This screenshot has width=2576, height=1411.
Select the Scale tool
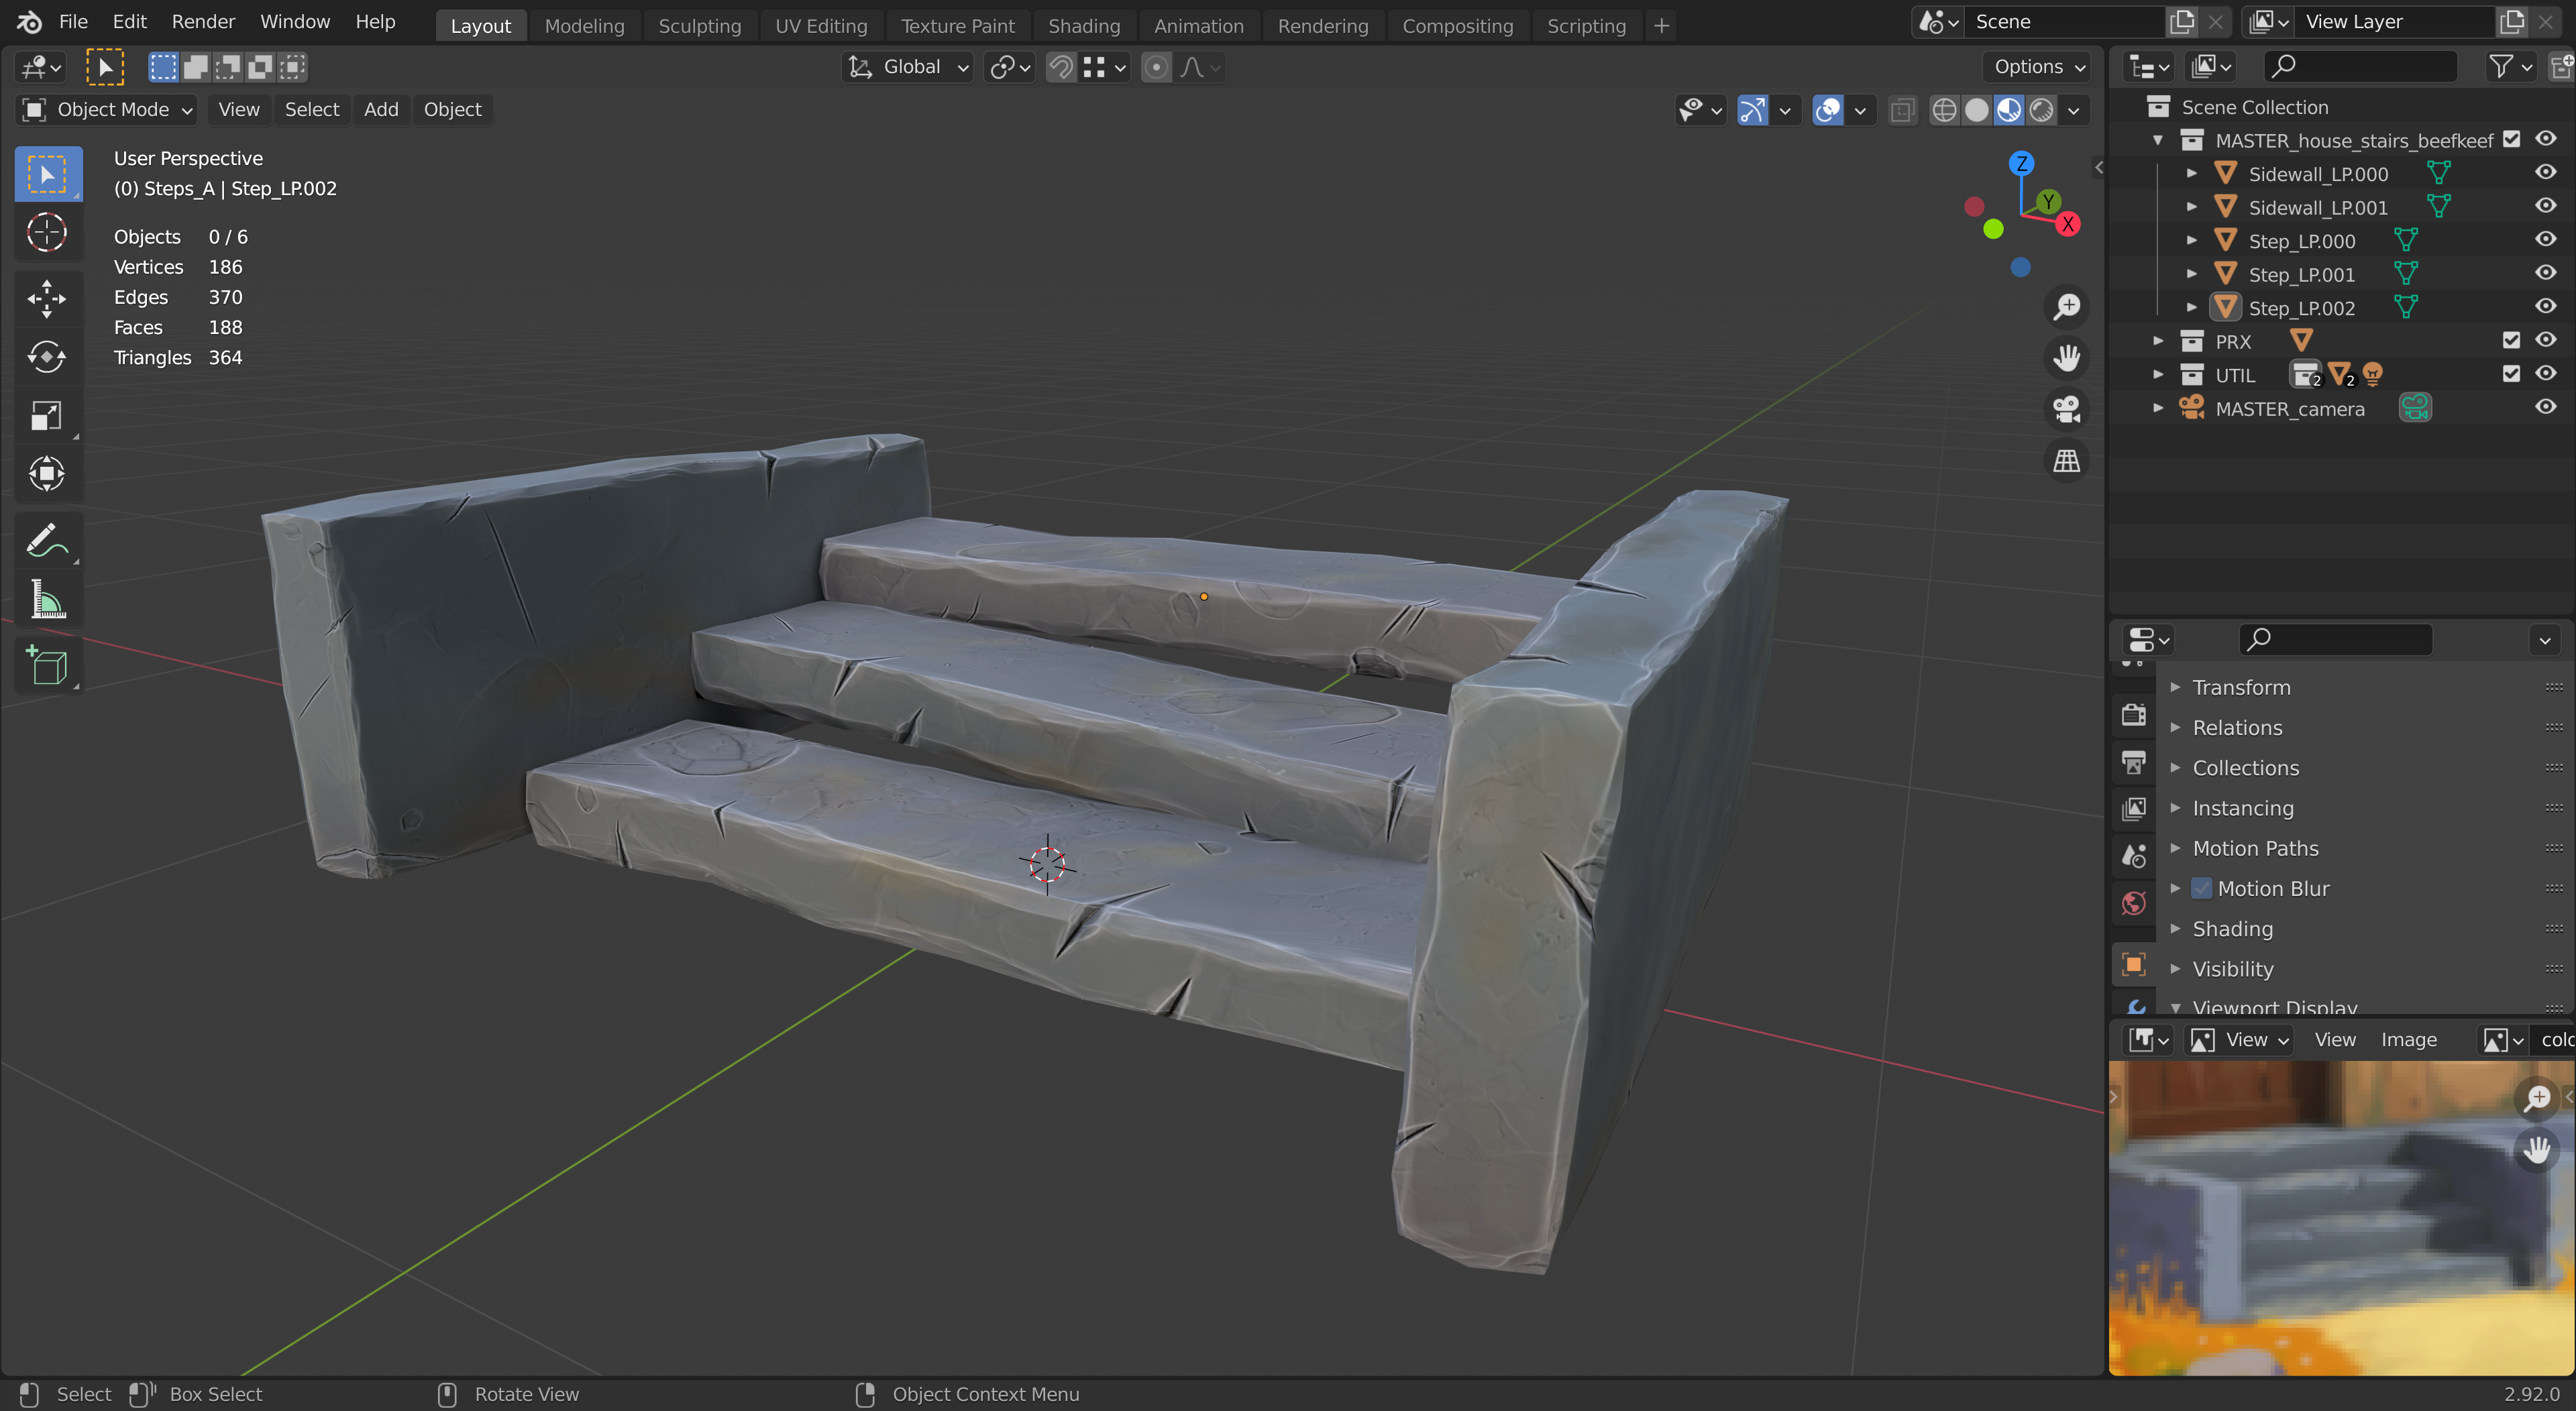46,415
